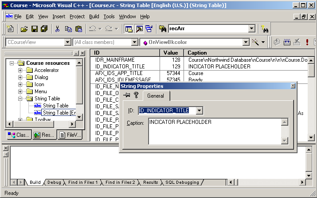Select the General tab in String Properties
The height and width of the screenshot is (198, 317).
pyautogui.click(x=156, y=96)
